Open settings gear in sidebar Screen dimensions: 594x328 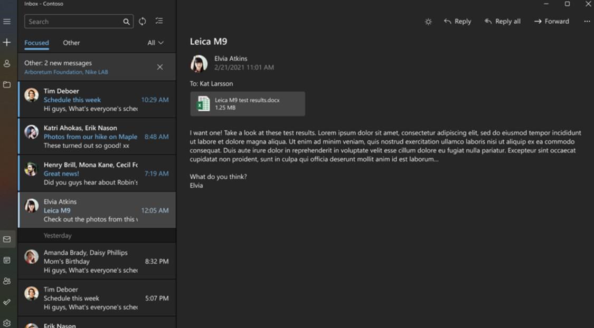(x=7, y=323)
